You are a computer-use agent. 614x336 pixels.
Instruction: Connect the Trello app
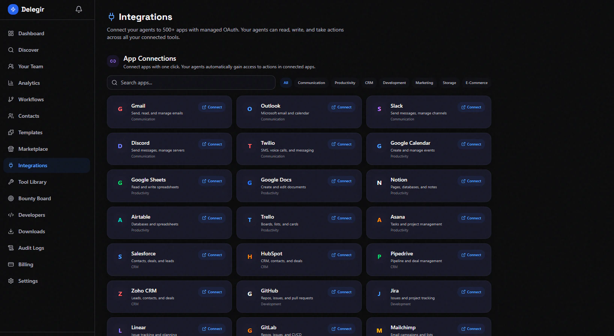point(342,218)
